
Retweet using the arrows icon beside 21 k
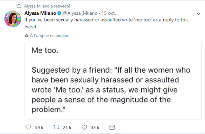point(56,127)
